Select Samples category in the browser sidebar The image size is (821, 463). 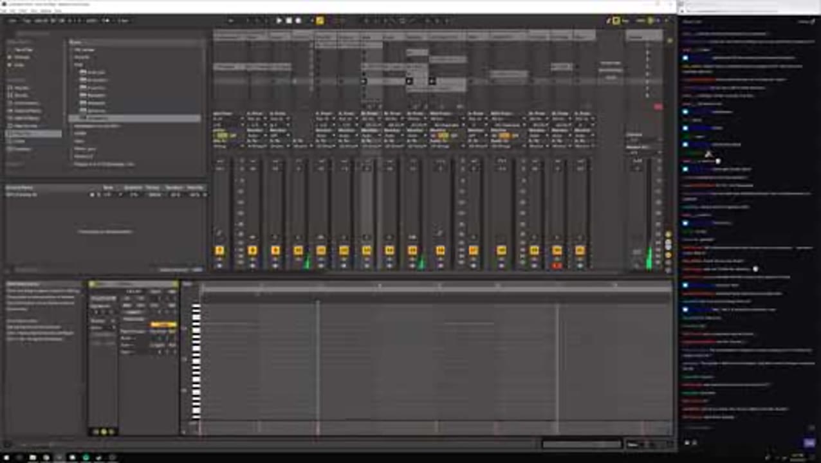23,149
